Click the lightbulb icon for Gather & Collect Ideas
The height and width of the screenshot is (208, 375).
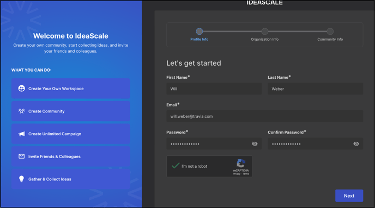tap(21, 179)
